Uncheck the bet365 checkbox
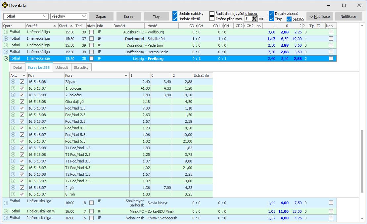The width and height of the screenshot is (367, 224). click(x=289, y=19)
